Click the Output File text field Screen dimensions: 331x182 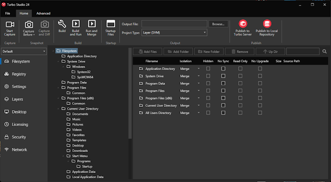point(174,24)
